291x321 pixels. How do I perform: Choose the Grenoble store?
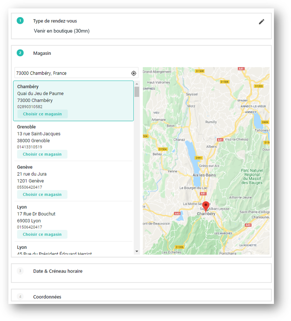click(42, 154)
